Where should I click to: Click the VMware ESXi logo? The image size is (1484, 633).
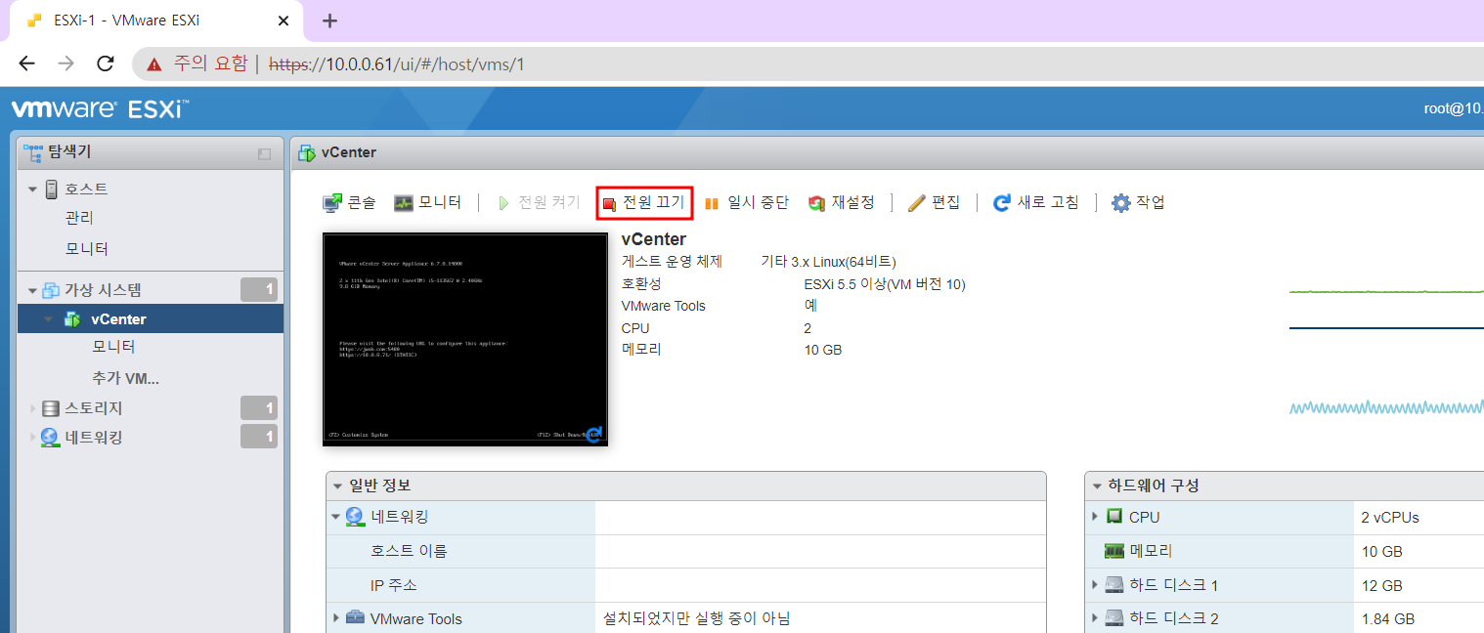[x=101, y=108]
